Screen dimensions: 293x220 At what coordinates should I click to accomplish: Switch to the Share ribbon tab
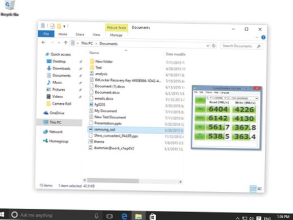click(x=80, y=34)
